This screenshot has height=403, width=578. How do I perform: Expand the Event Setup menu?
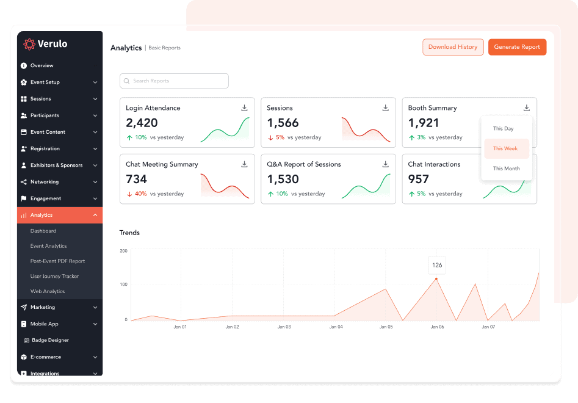[59, 82]
